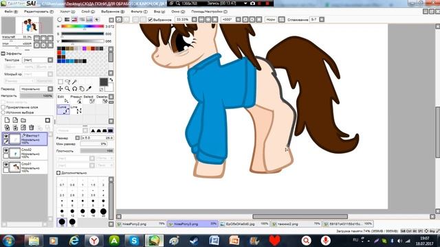
Task: Open the Холст menu
Action: point(67,12)
